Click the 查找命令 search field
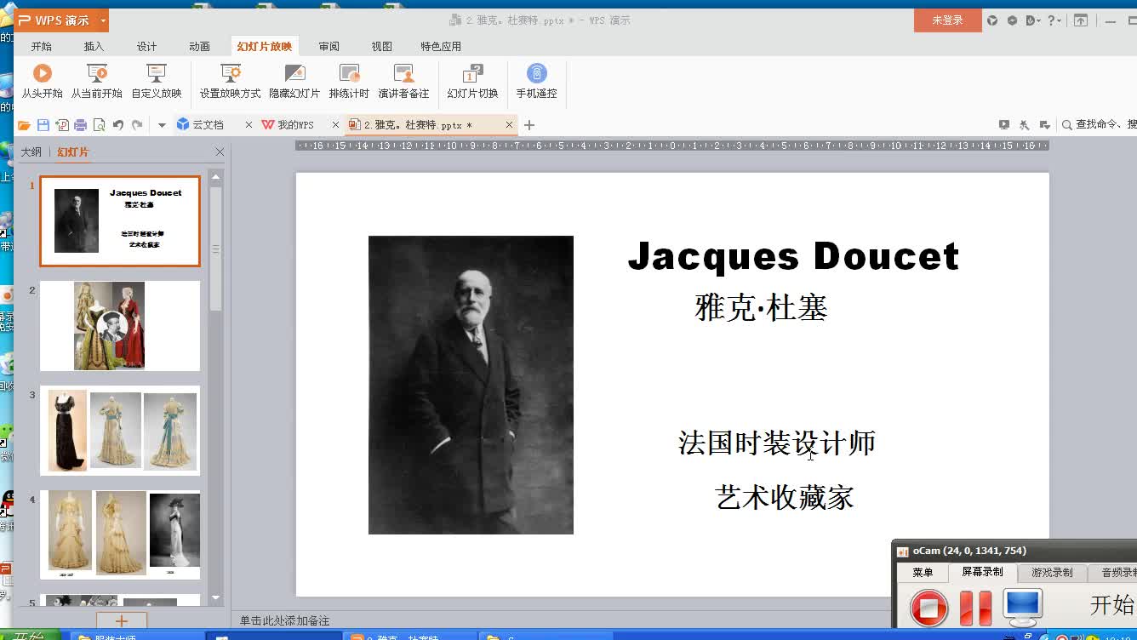 (x=1100, y=124)
